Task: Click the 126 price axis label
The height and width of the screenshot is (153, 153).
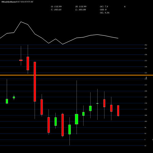Action: 146,91
